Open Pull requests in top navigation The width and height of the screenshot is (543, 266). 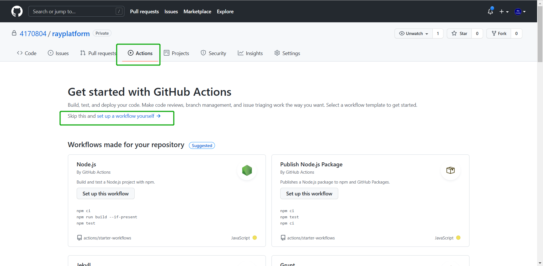point(145,12)
